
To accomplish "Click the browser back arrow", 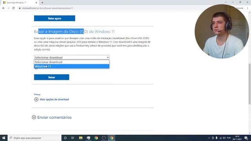I will [x=4, y=8].
